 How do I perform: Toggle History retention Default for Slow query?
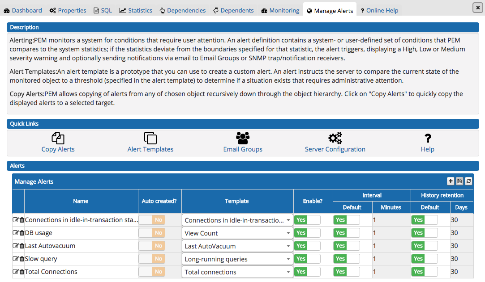click(425, 259)
